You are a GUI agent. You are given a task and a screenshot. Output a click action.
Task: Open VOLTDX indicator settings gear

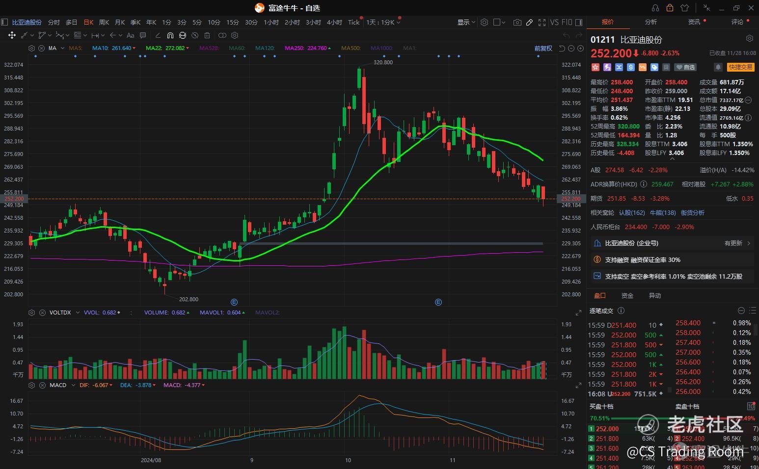32,313
